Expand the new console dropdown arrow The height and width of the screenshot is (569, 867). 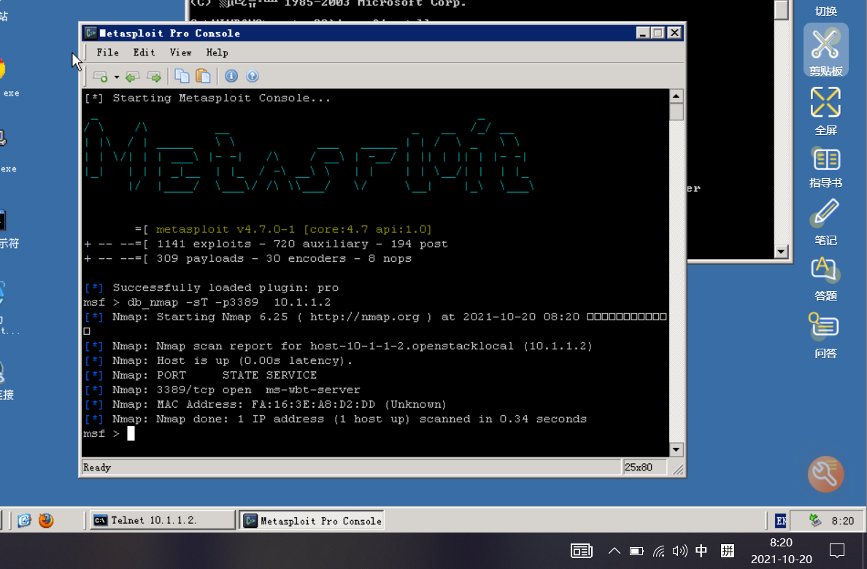click(117, 77)
